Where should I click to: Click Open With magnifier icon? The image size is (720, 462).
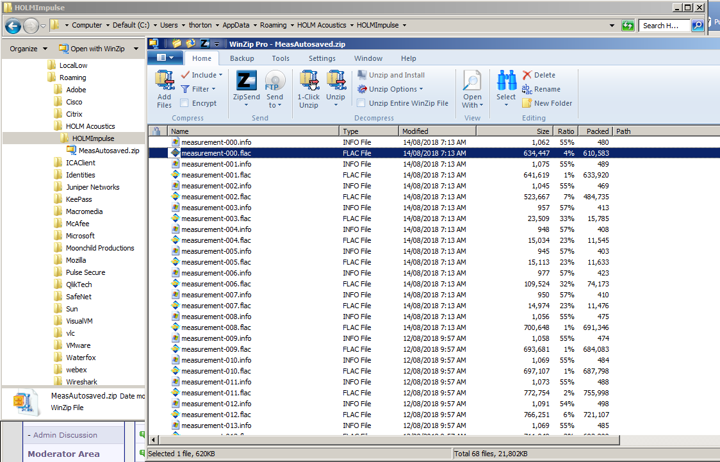[472, 81]
